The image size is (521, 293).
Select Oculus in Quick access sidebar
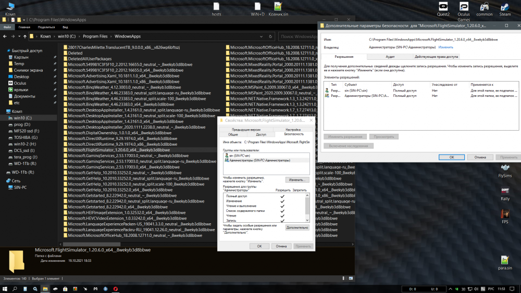click(x=20, y=83)
